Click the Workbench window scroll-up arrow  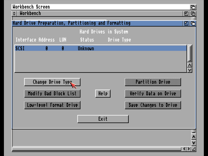[193, 137]
